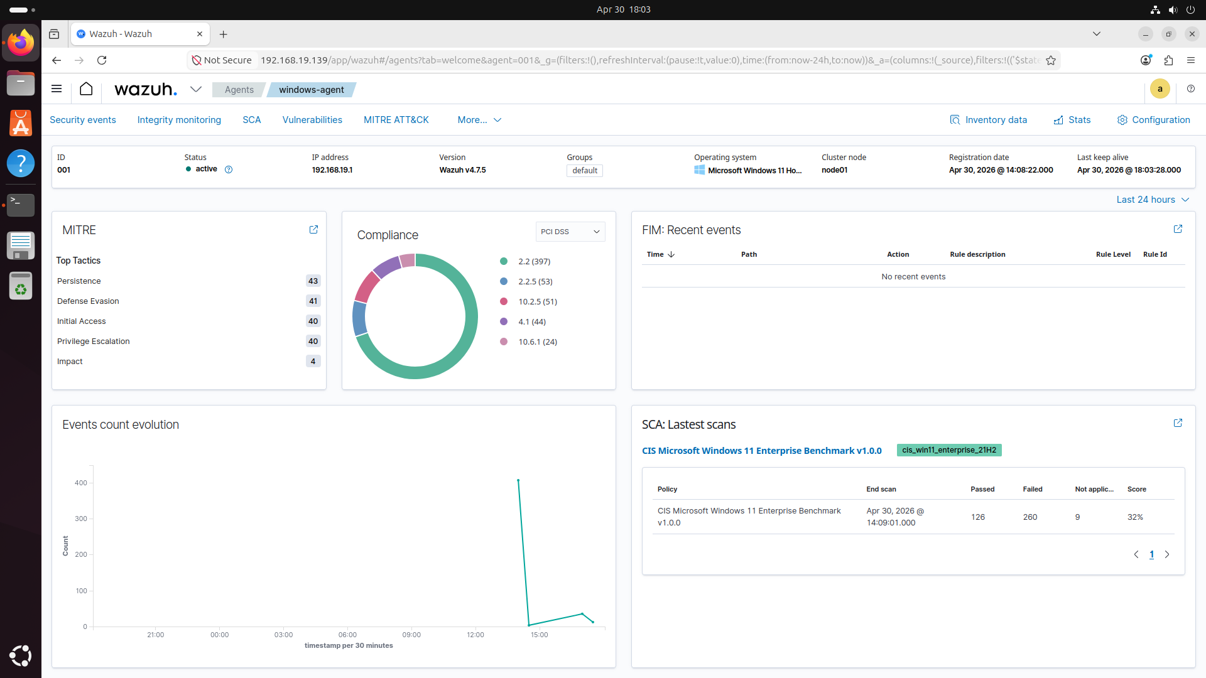Open CIS Microsoft Windows 11 Enterprise Benchmark link

pos(762,451)
